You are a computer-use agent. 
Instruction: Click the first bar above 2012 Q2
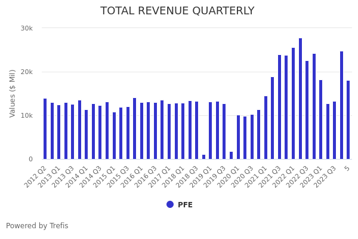pos(45,128)
